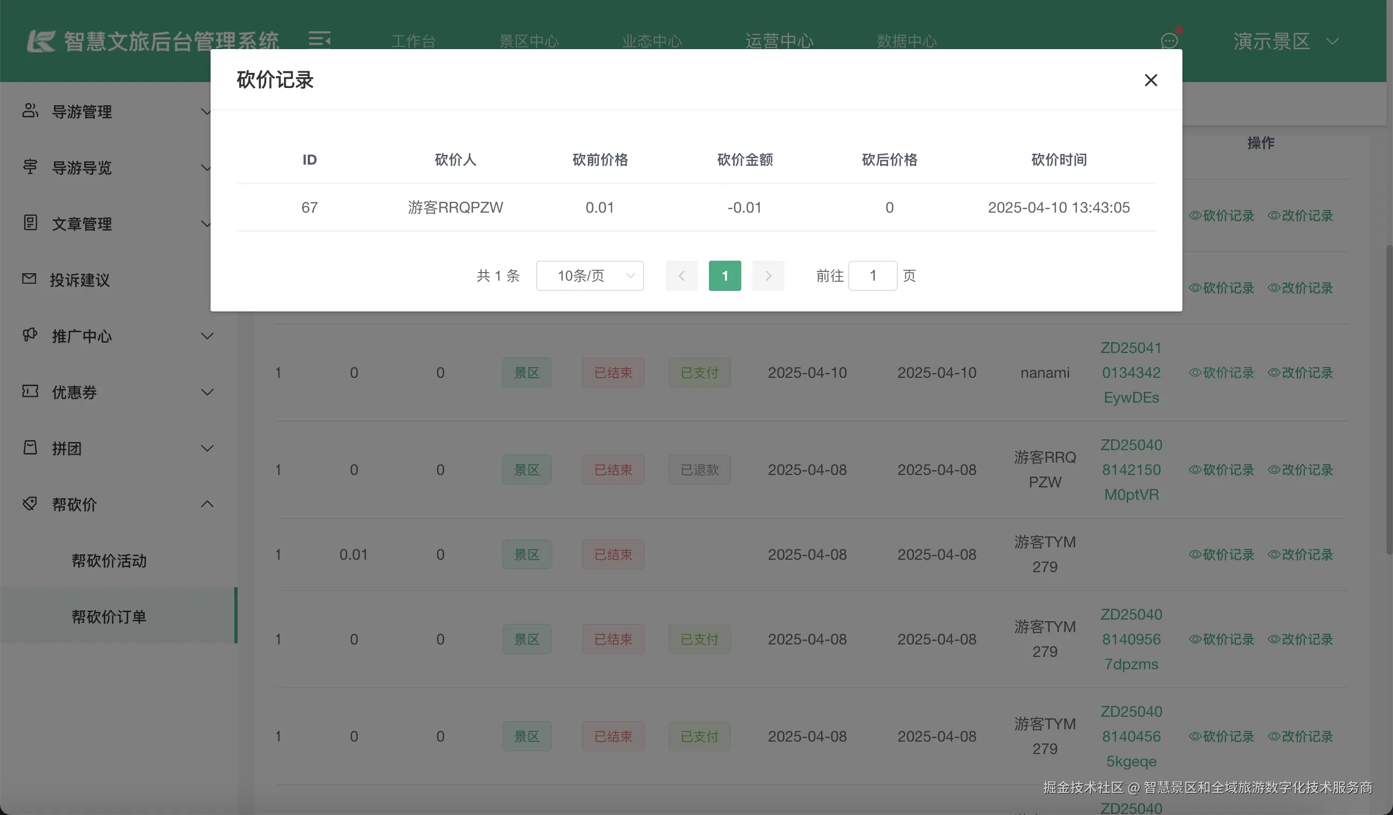Select page 1 in pagination
1393x815 pixels.
pyautogui.click(x=725, y=276)
